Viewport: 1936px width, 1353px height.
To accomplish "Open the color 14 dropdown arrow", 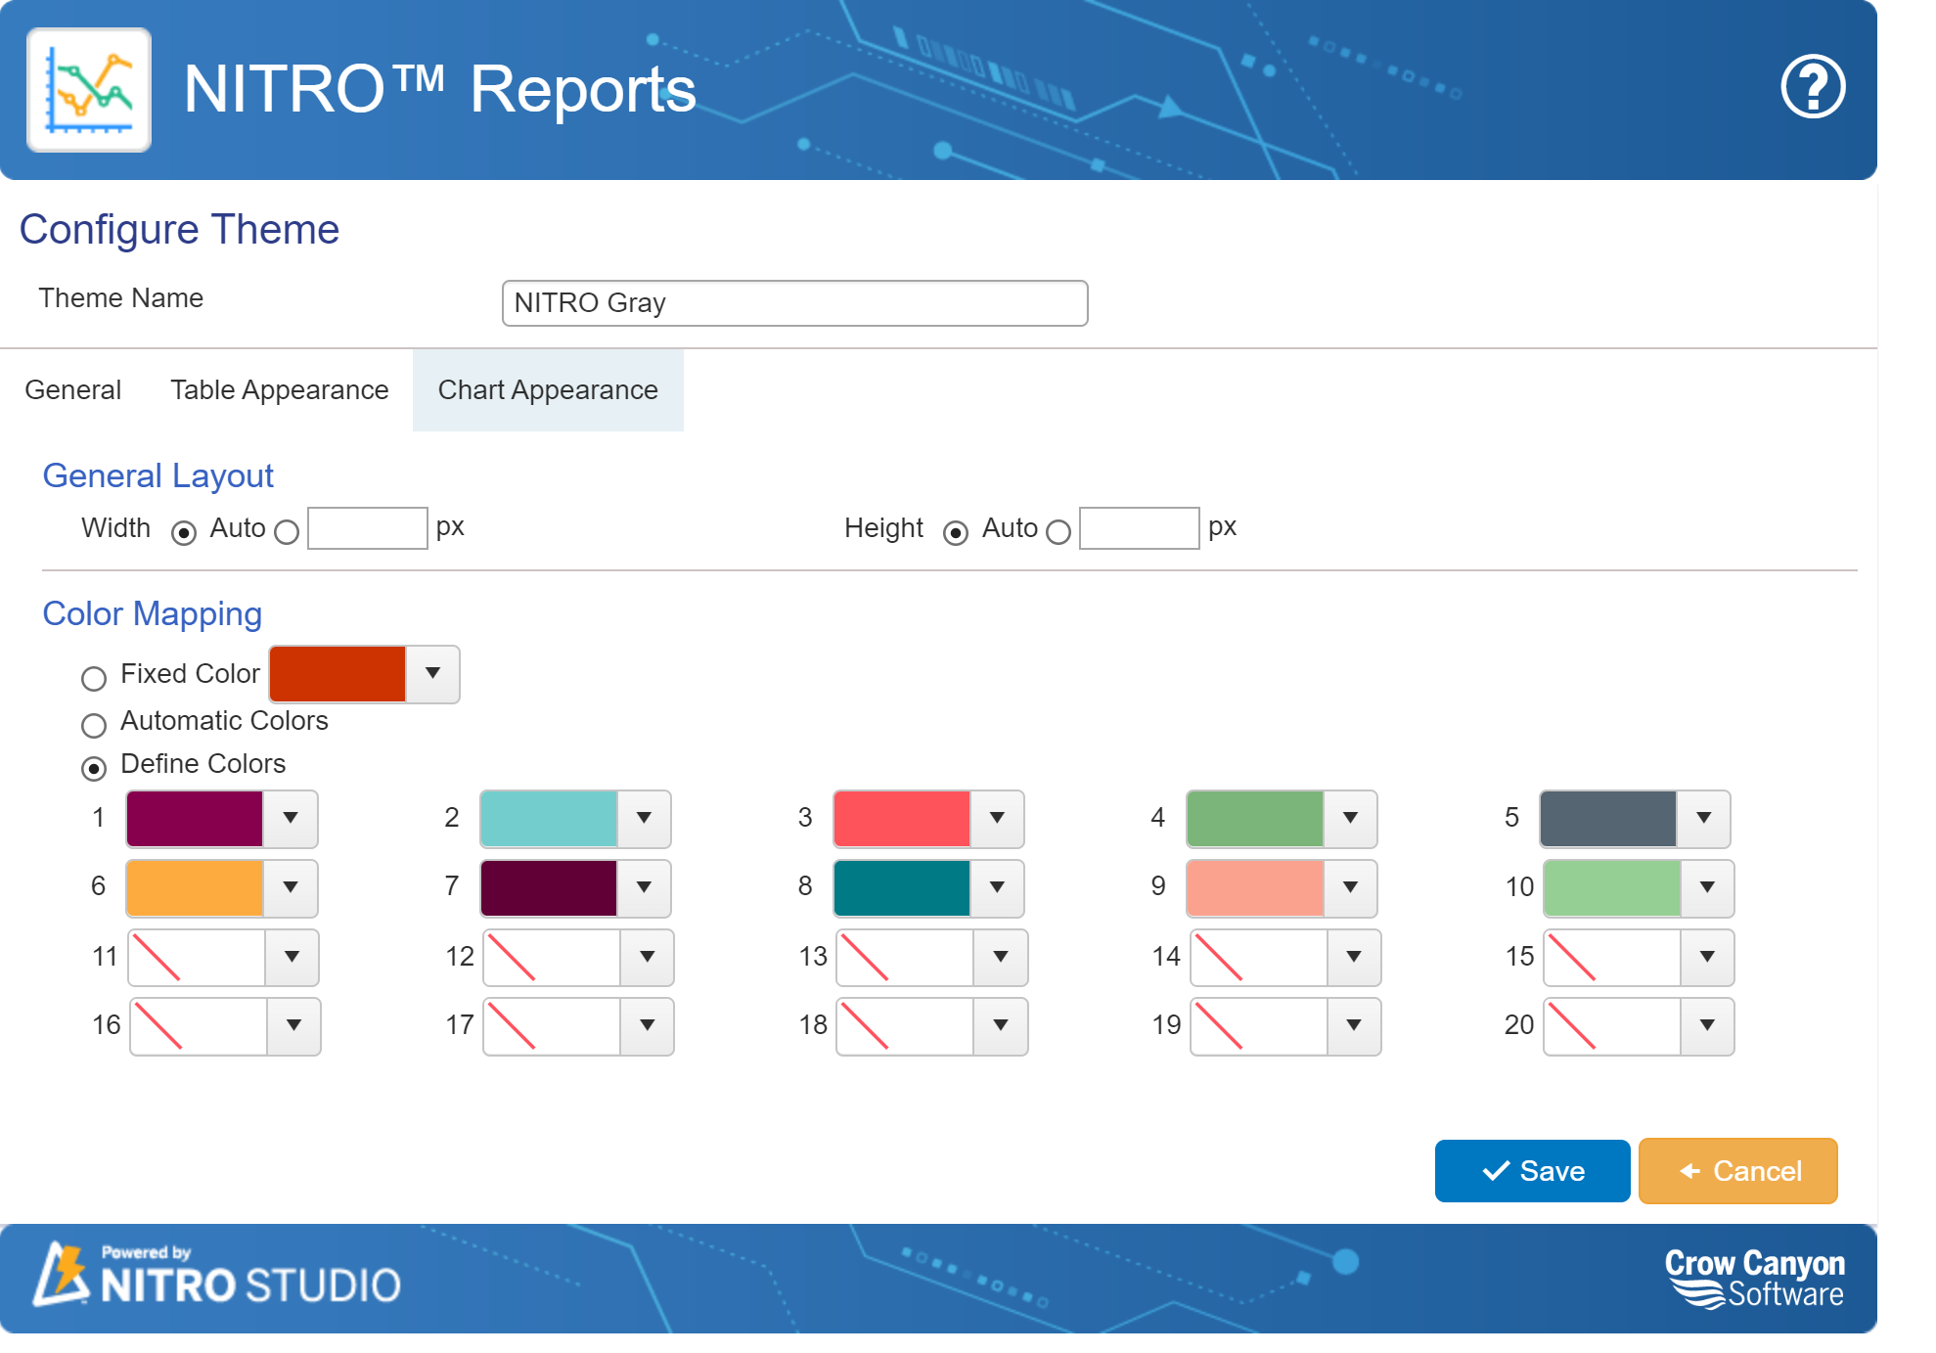I will [1354, 958].
